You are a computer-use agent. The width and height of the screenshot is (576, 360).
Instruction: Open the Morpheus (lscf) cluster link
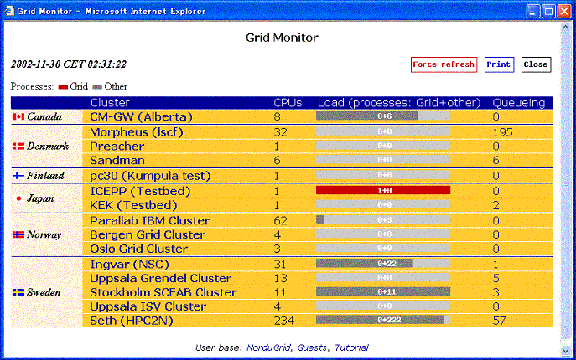137,132
